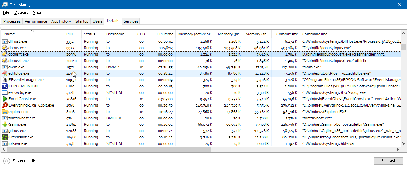
Task: Click the Fewer details label
Action: (x=24, y=161)
